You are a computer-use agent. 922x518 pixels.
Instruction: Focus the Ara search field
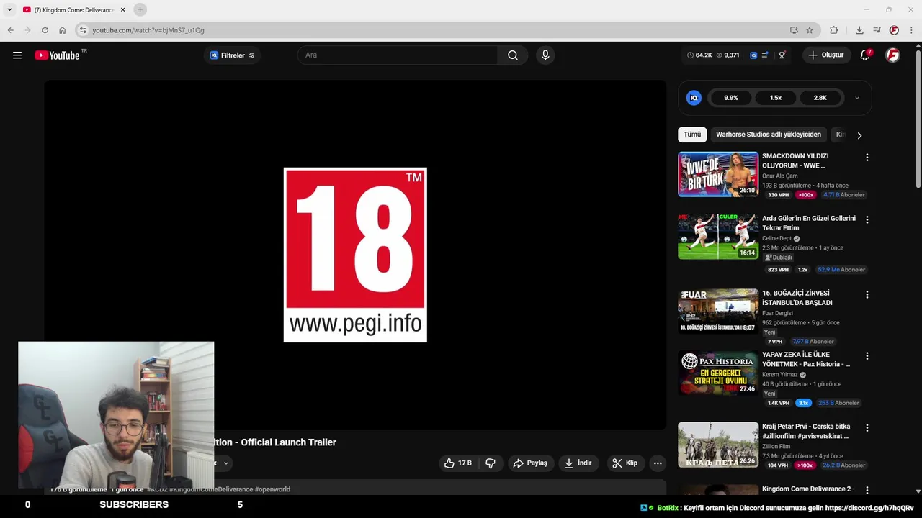398,55
